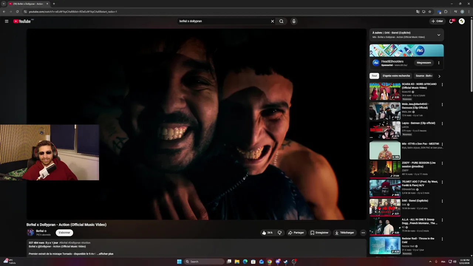This screenshot has height=266, width=473.
Task: Open Chrome profile avatar
Action: click(462, 11)
